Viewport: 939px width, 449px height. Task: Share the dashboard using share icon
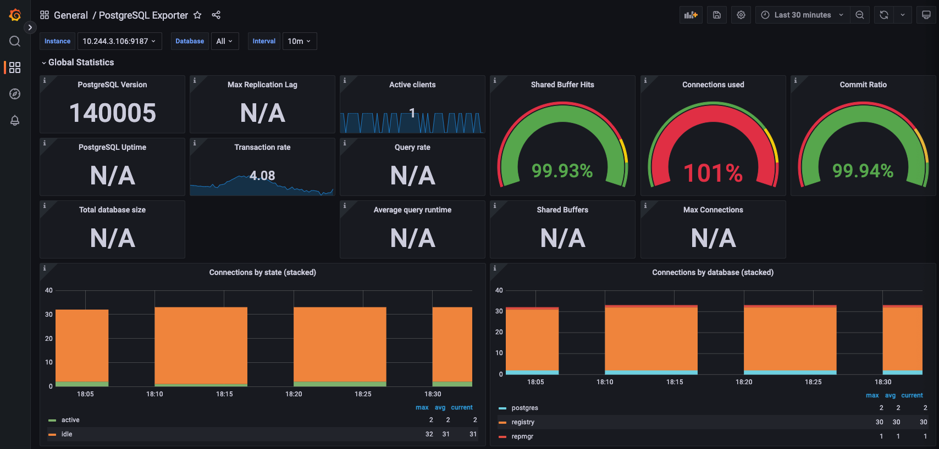point(216,15)
